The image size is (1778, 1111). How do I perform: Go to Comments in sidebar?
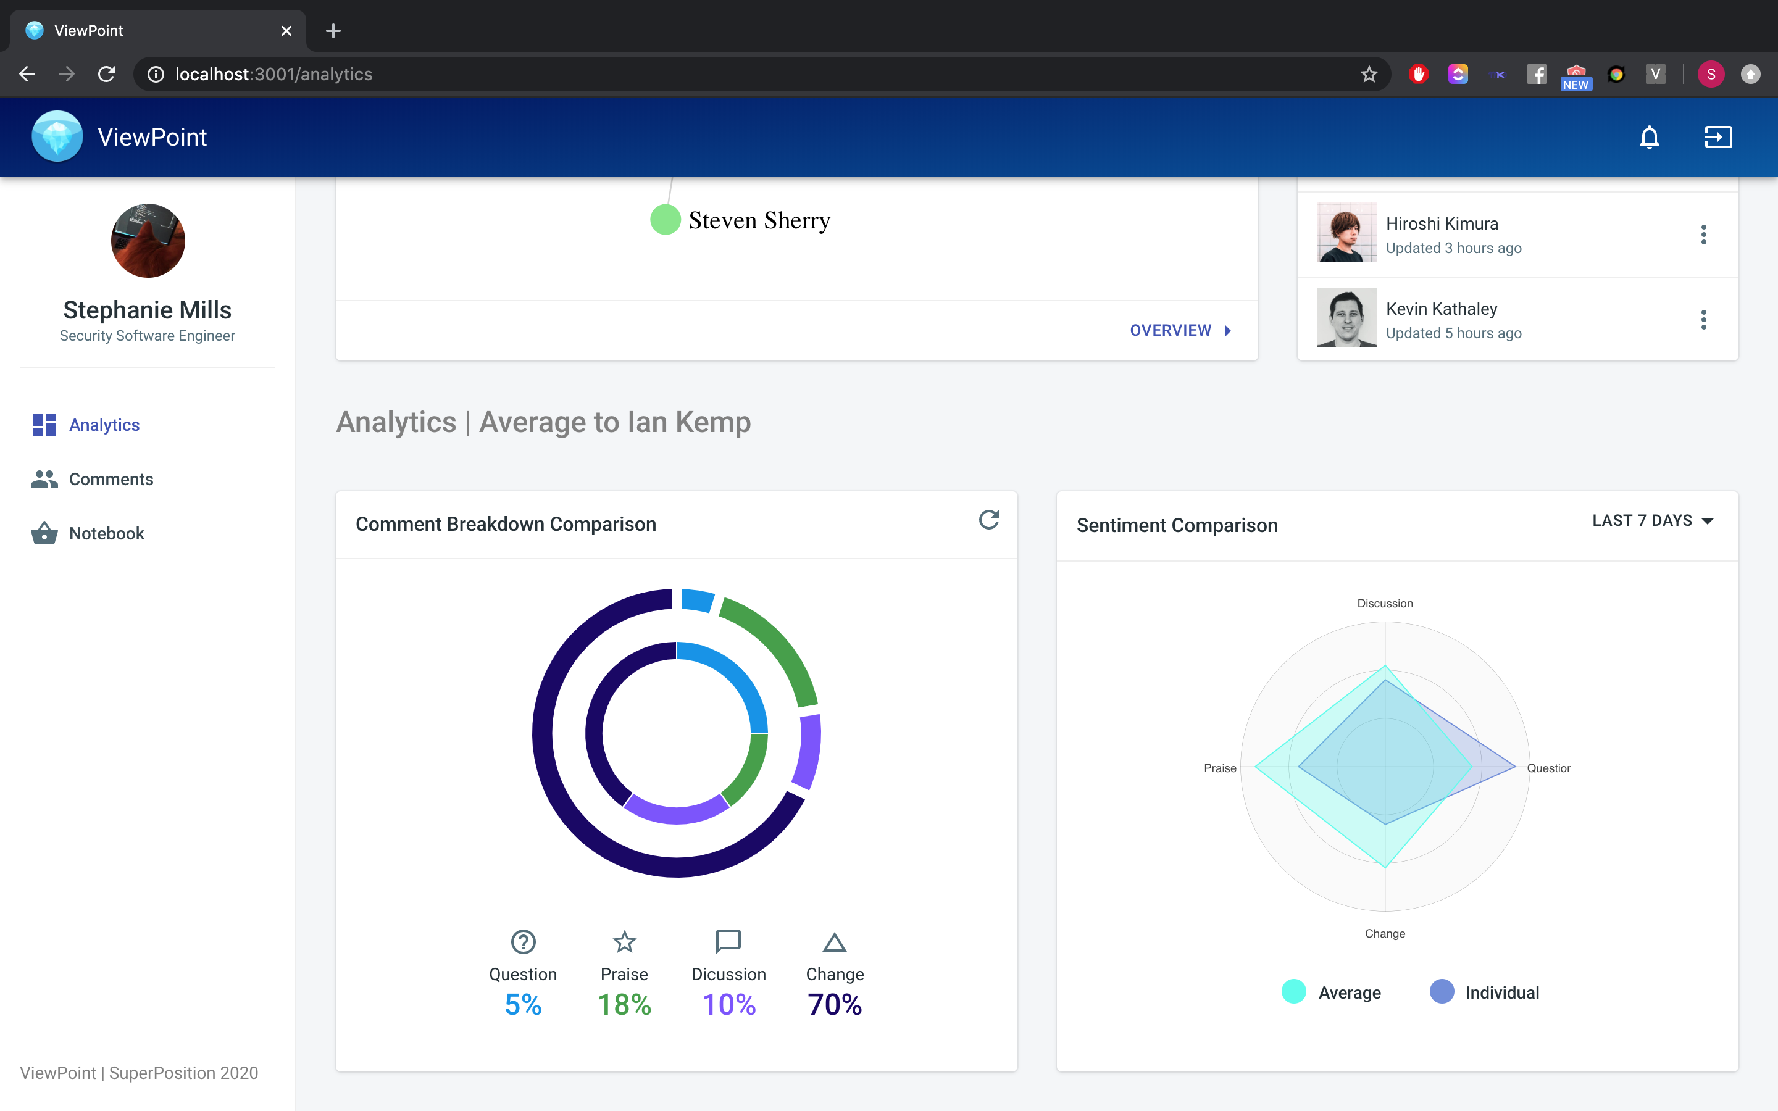pos(111,479)
